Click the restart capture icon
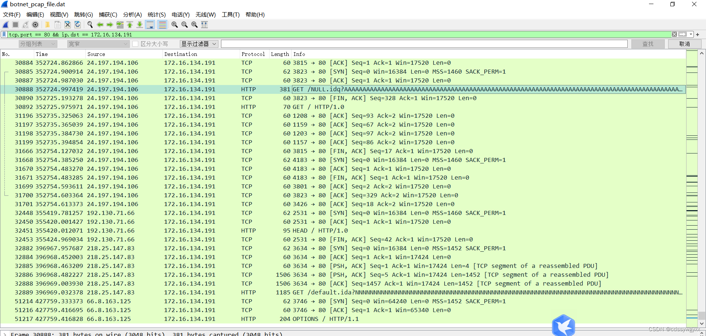 pyautogui.click(x=25, y=25)
